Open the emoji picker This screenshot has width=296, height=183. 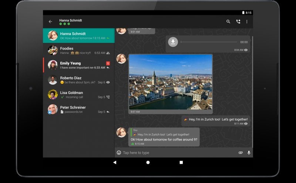[119, 153]
